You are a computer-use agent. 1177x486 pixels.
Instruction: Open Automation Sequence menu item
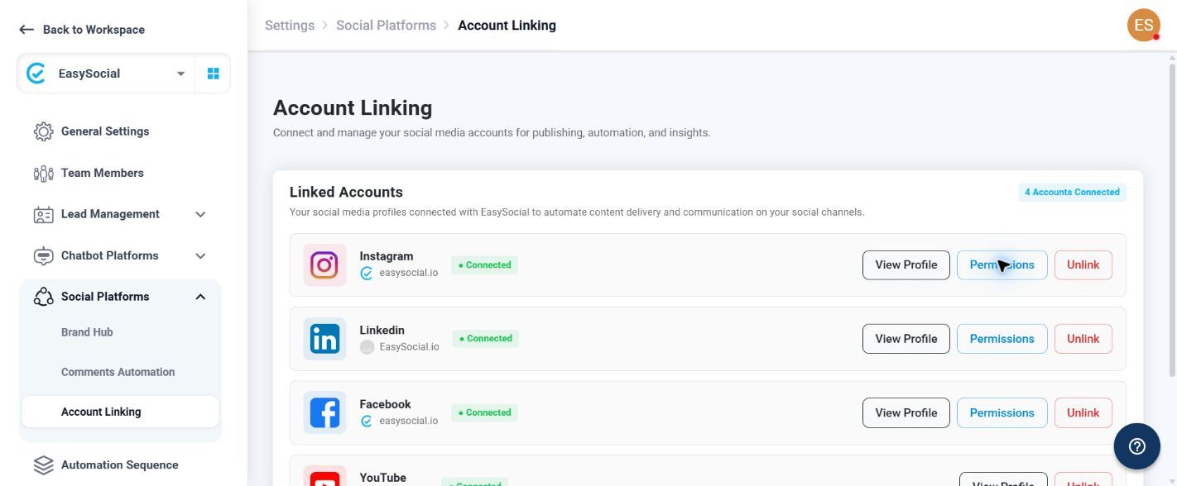click(x=119, y=465)
